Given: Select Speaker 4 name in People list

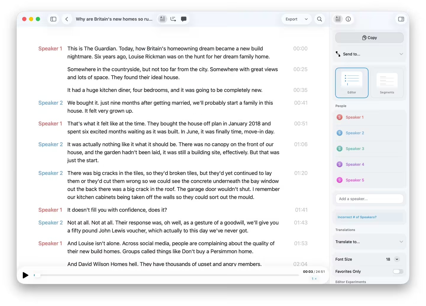Looking at the screenshot, I should [355, 164].
